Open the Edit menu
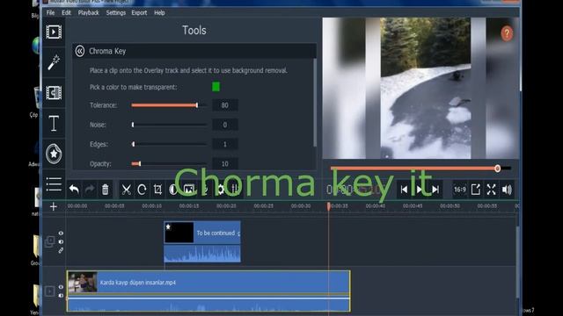 [x=66, y=12]
